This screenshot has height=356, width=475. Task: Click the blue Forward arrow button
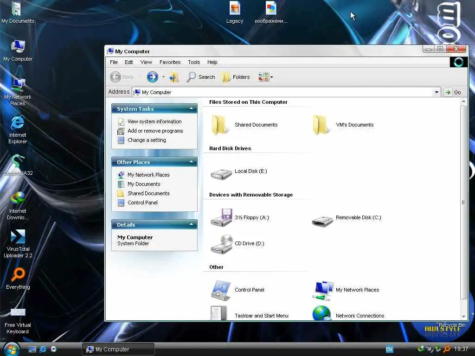152,77
